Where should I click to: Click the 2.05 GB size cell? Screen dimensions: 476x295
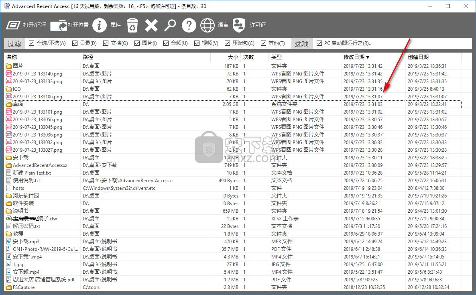[230, 104]
